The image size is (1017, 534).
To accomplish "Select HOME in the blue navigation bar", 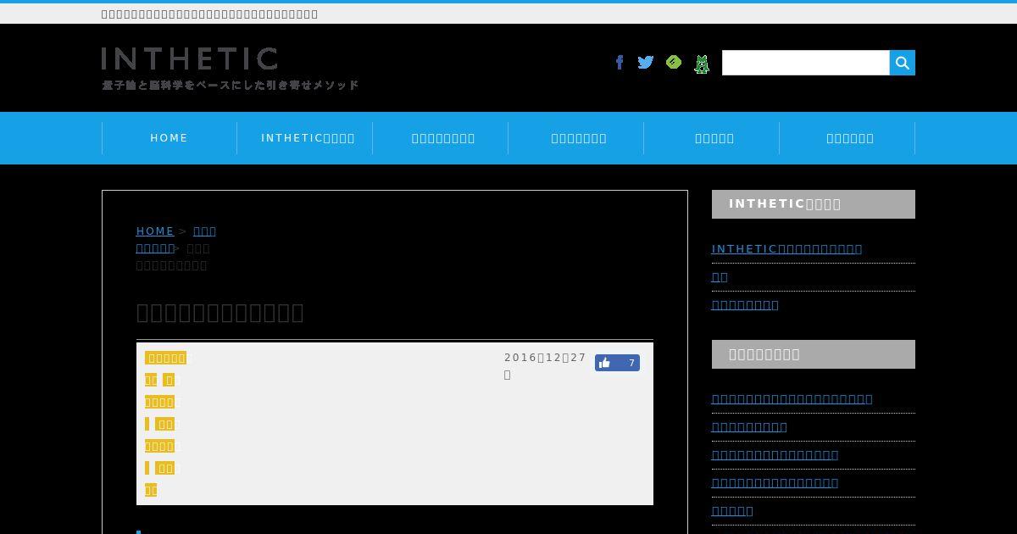I will [169, 138].
